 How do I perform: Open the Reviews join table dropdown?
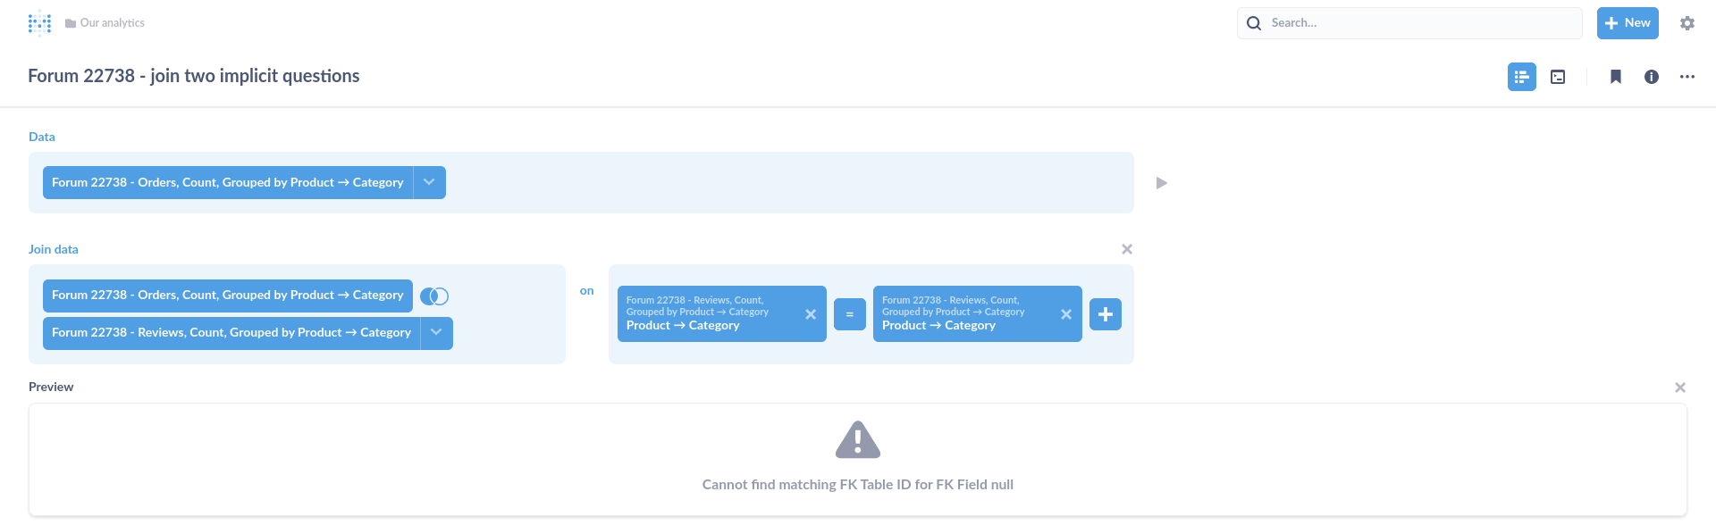[437, 333]
